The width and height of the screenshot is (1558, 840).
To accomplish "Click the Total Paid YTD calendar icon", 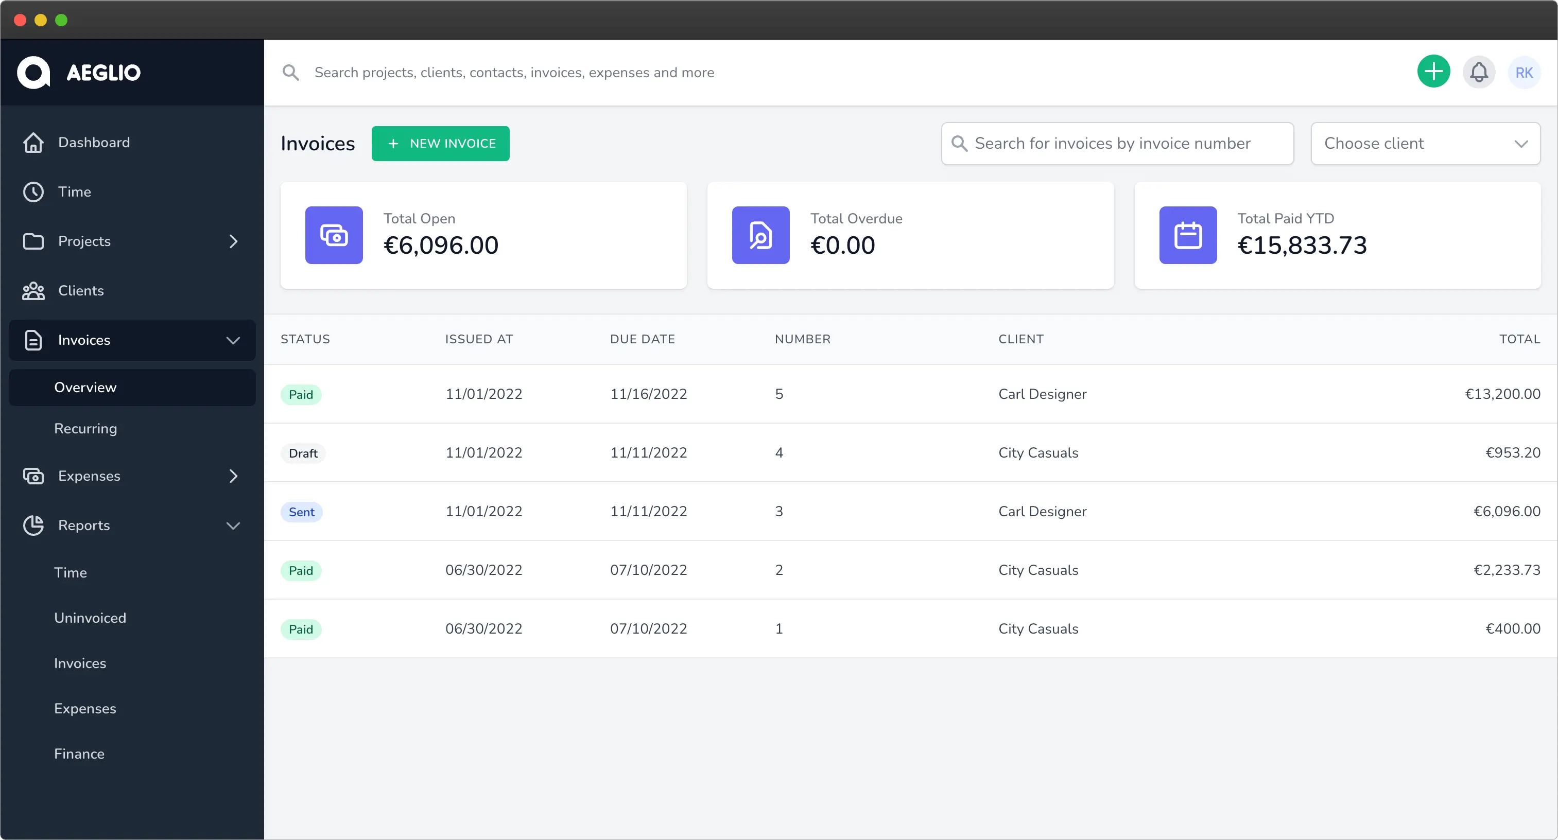I will tap(1187, 235).
